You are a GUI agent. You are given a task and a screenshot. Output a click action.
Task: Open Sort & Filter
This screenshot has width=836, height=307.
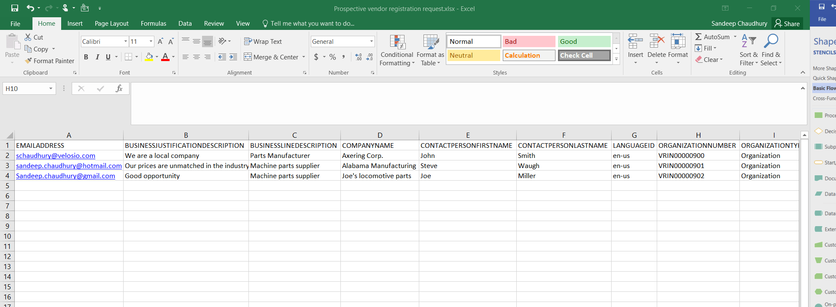(749, 50)
